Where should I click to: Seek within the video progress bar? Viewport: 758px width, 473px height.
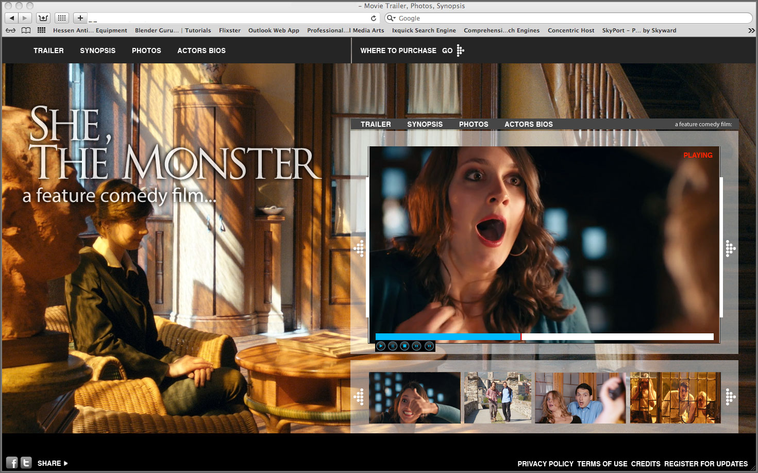pos(545,336)
